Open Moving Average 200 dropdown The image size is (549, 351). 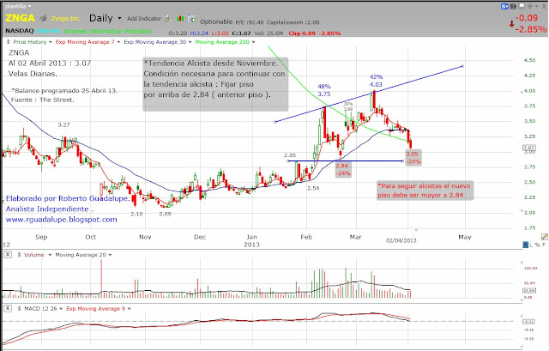coord(254,42)
